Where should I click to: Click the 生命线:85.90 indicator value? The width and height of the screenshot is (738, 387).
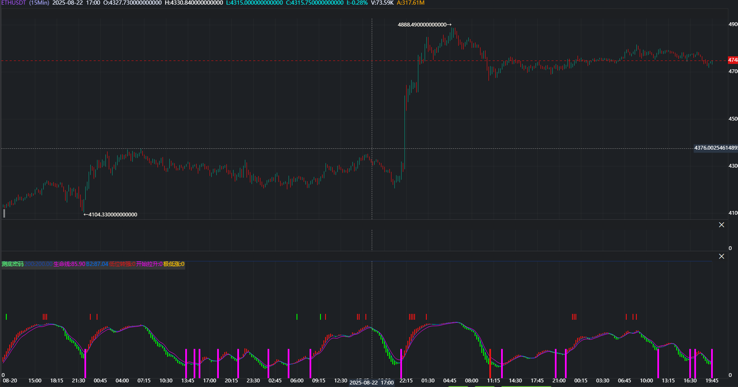pos(69,264)
